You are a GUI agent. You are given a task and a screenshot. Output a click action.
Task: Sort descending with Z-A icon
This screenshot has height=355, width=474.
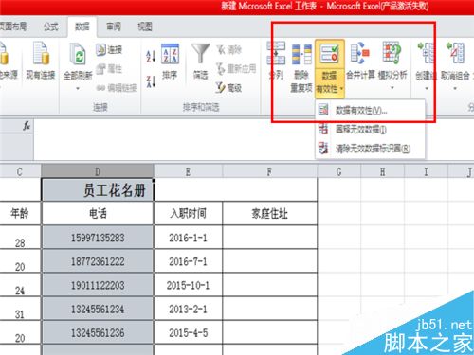[151, 81]
